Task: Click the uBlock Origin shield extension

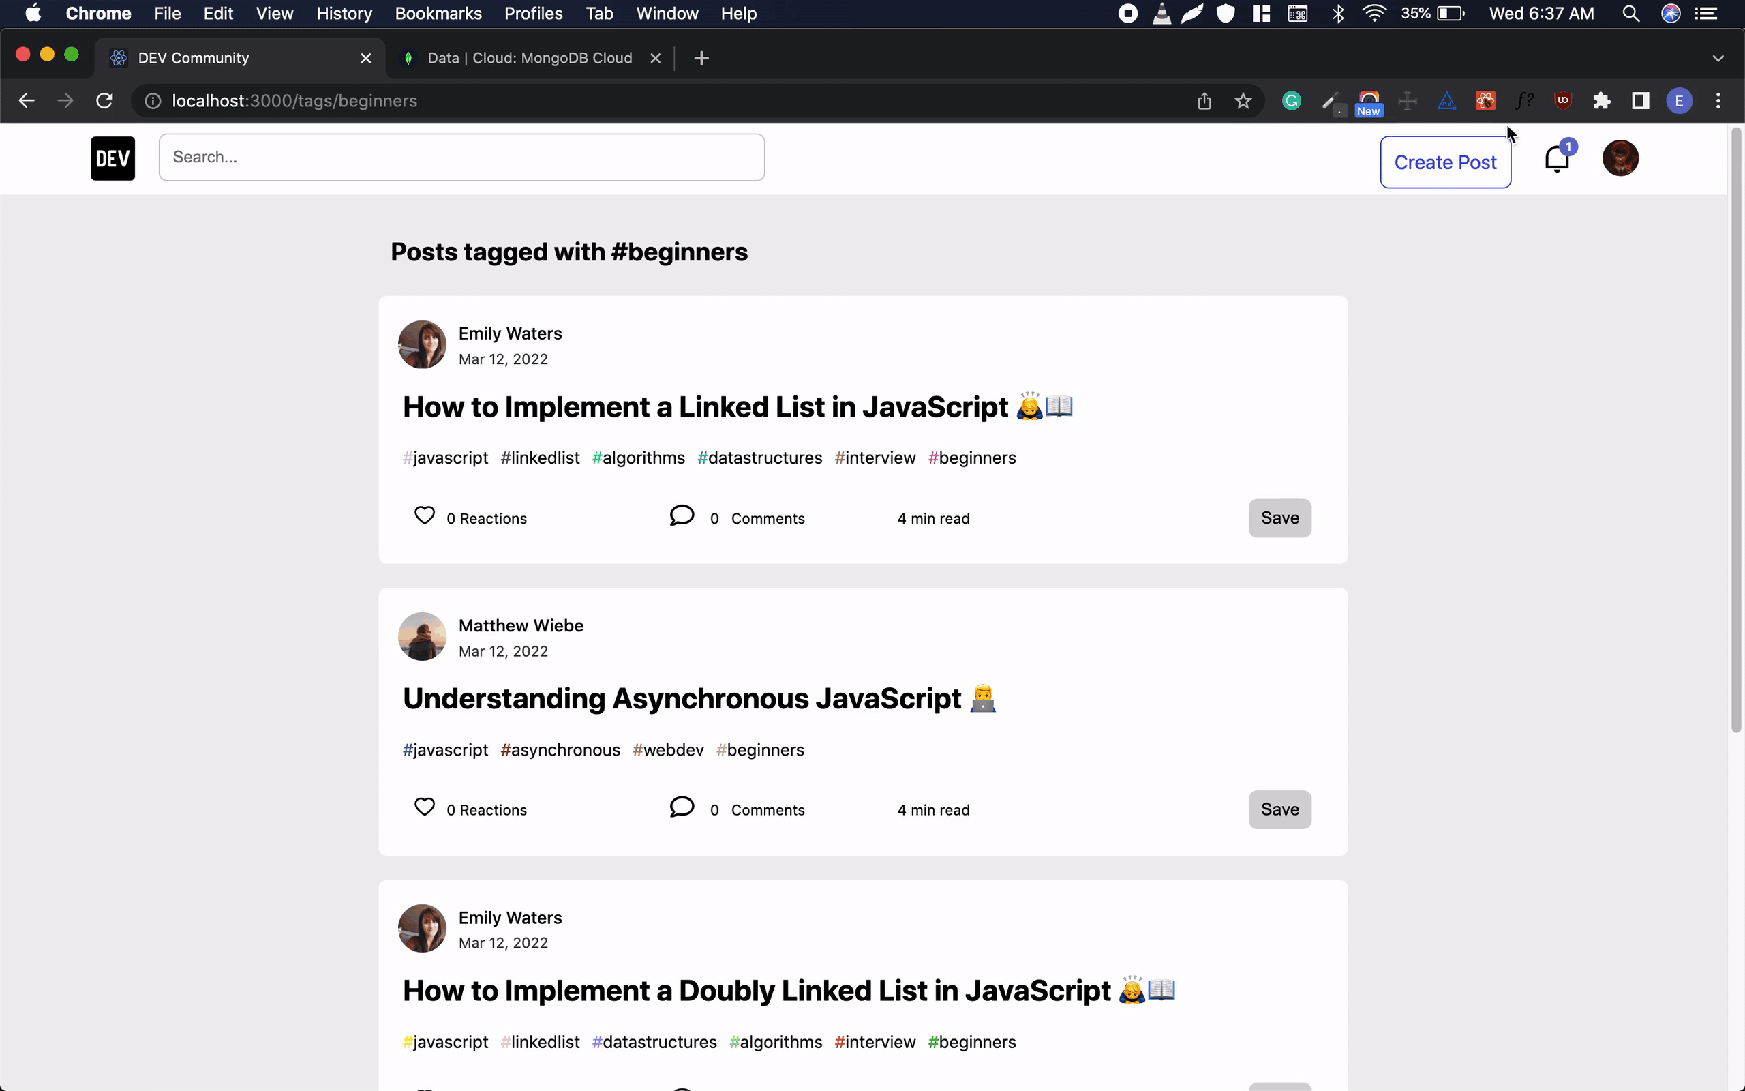Action: click(1562, 101)
